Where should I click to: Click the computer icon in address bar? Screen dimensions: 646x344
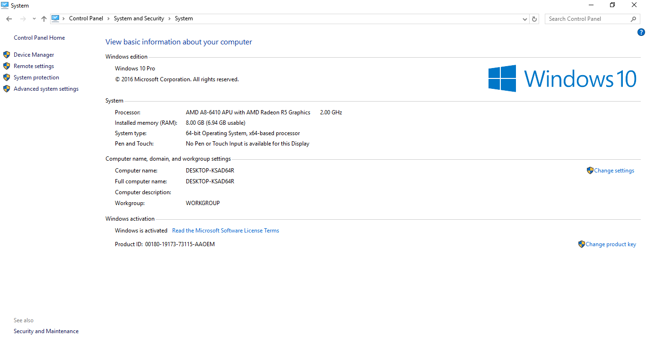click(x=55, y=18)
